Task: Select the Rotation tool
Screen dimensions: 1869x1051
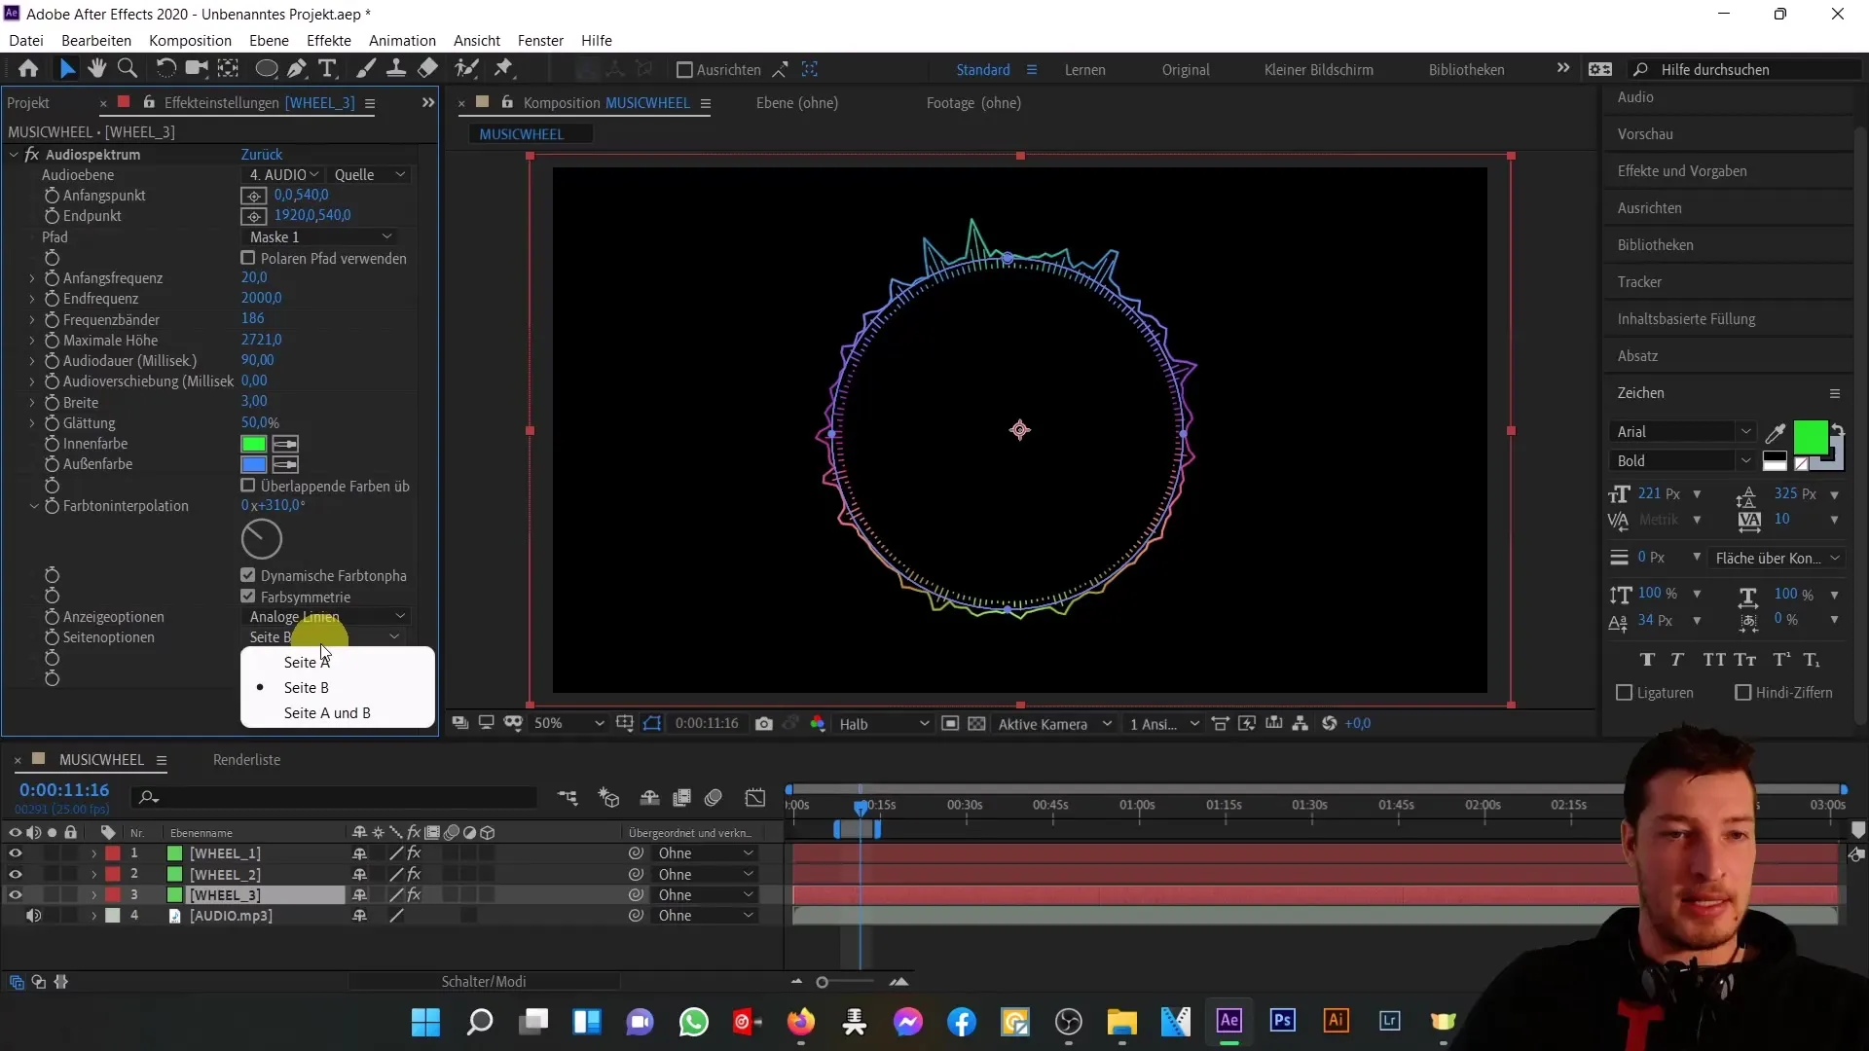Action: coord(166,69)
